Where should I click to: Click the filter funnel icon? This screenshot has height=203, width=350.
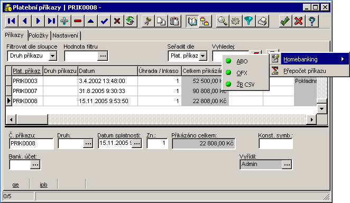(x=248, y=21)
